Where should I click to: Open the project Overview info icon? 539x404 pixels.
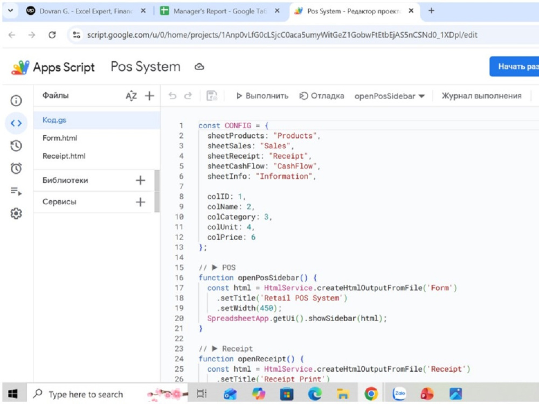pos(16,101)
